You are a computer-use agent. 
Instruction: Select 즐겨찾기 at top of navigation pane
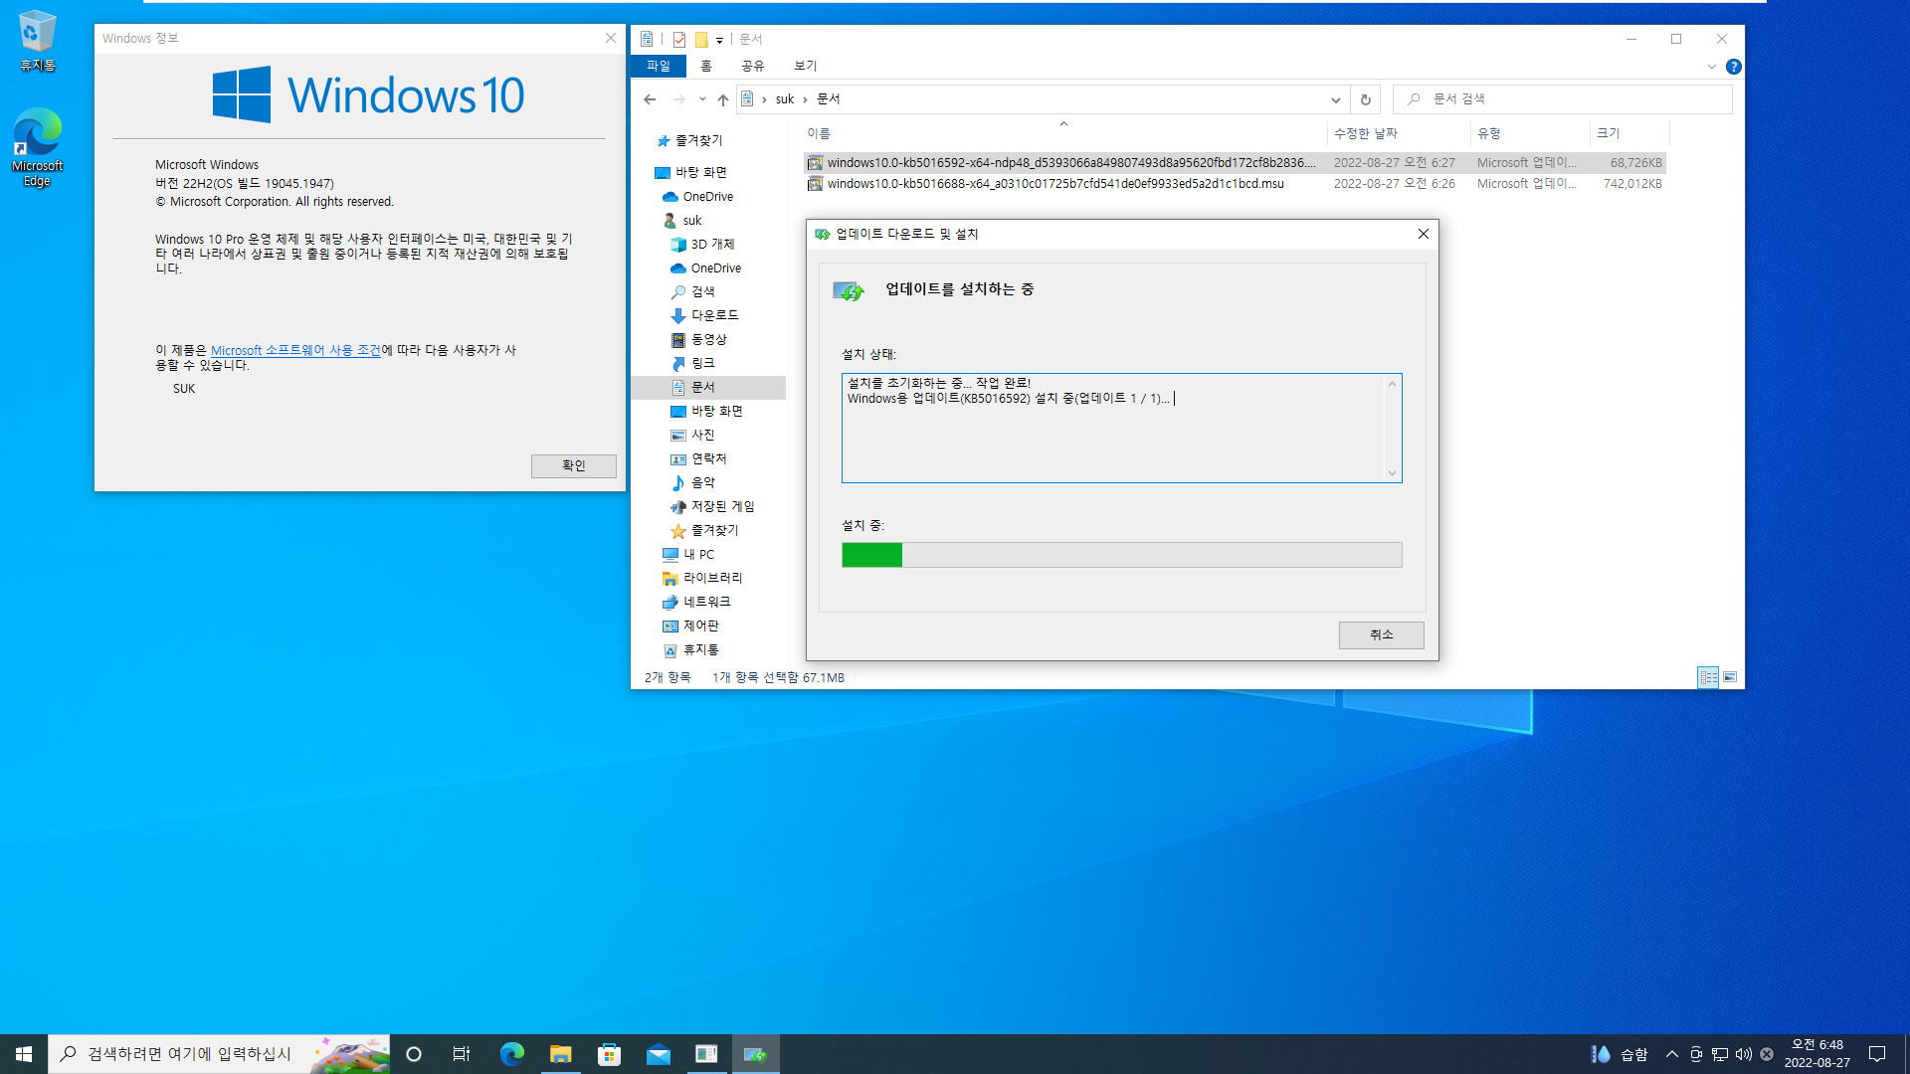[698, 141]
